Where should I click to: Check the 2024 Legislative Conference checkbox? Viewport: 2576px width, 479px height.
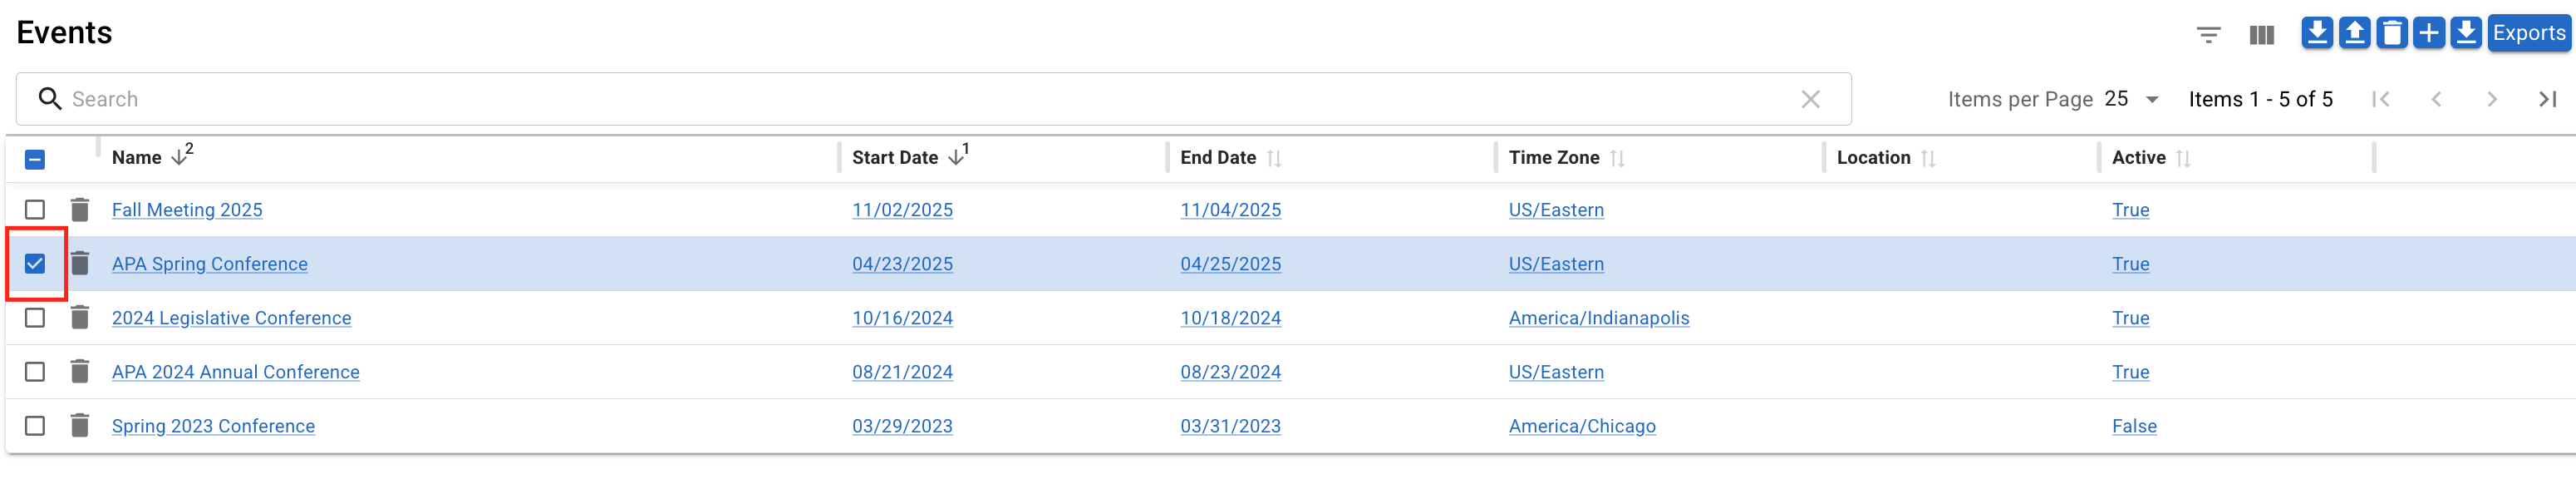35,318
